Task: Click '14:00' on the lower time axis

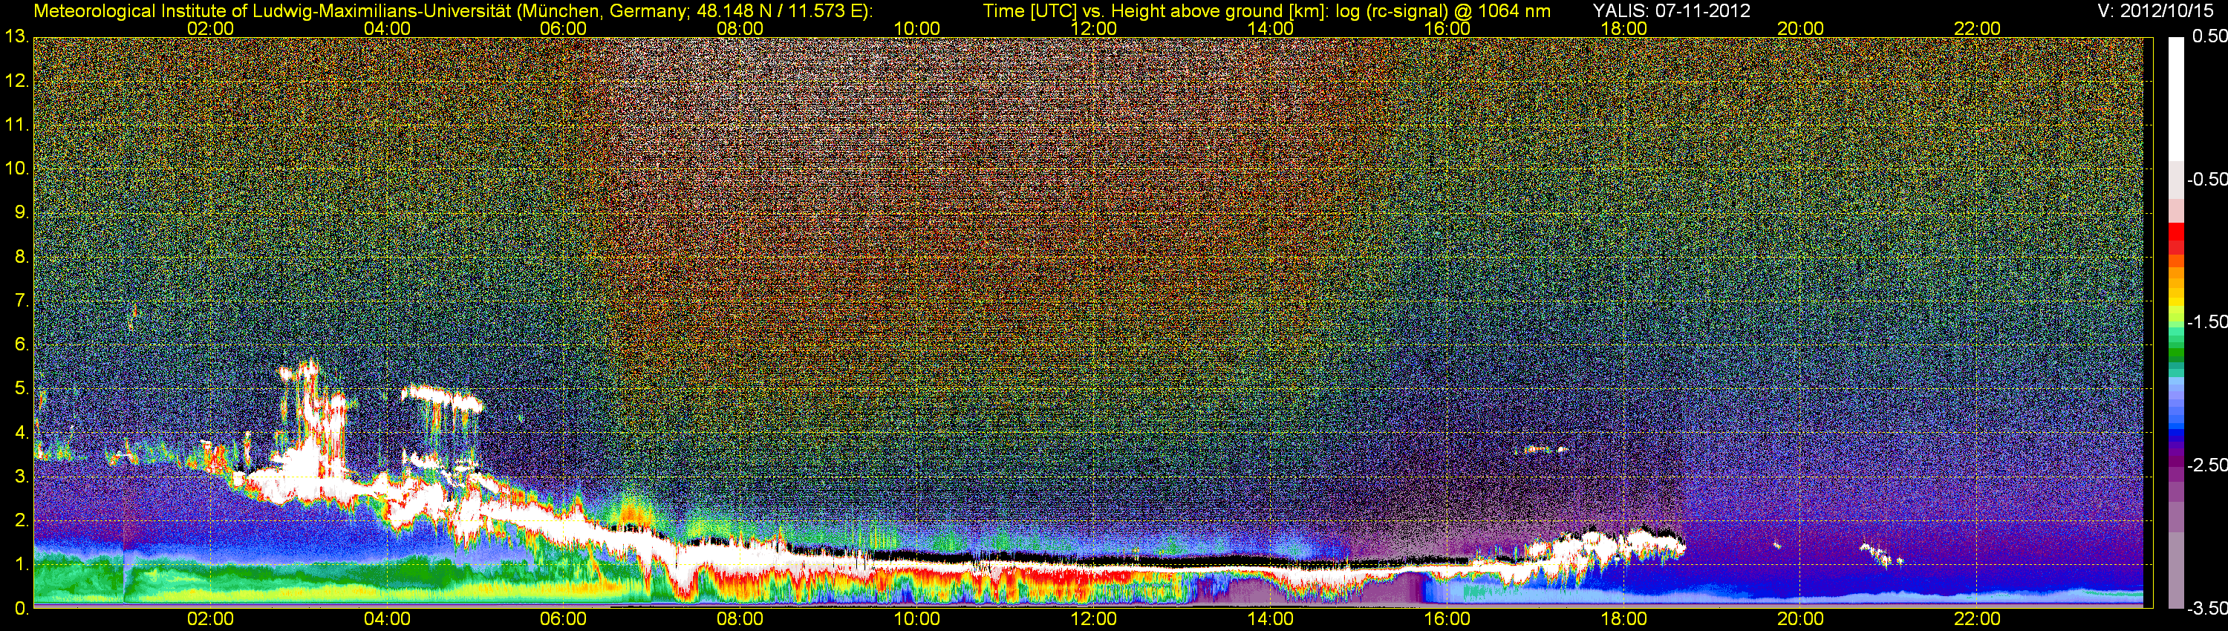Action: tap(1271, 620)
